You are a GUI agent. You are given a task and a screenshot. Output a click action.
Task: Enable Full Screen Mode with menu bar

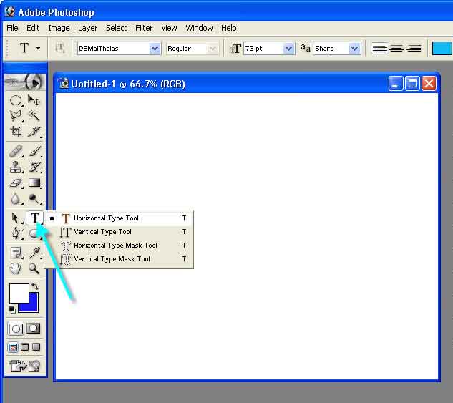pyautogui.click(x=25, y=347)
